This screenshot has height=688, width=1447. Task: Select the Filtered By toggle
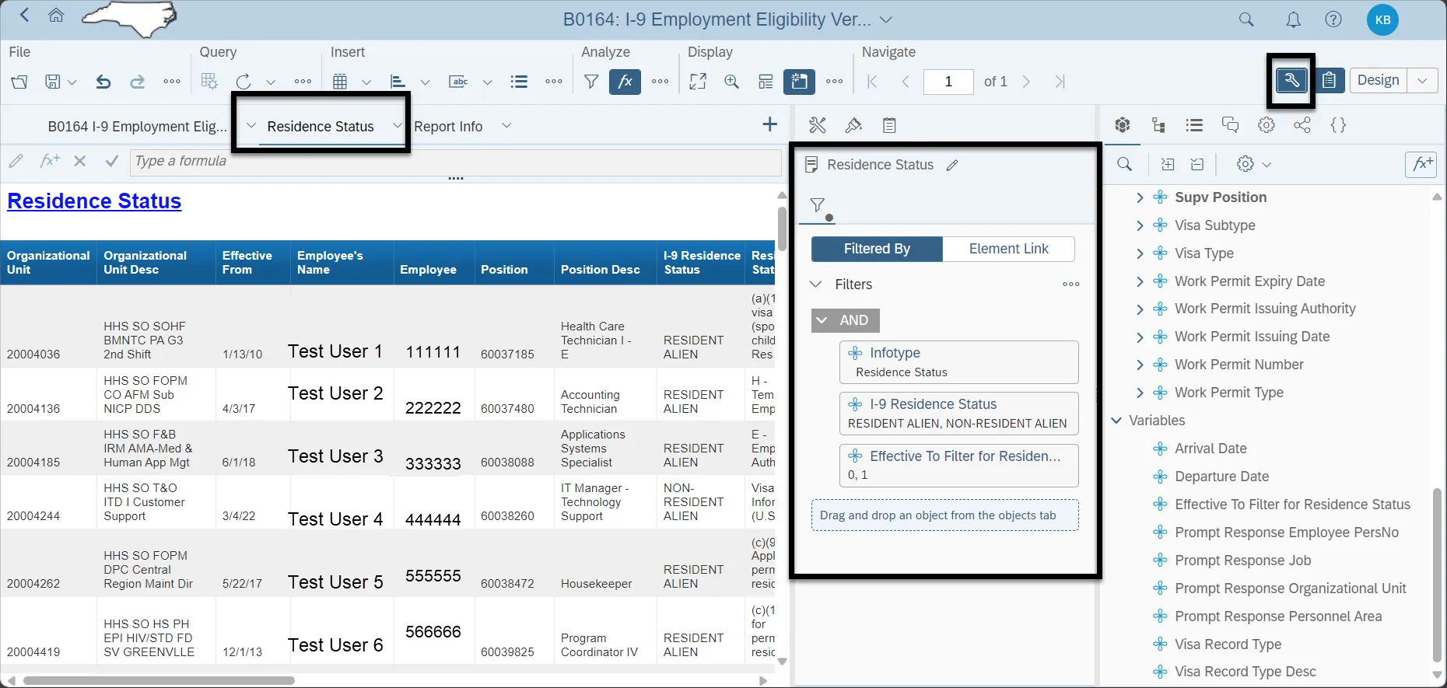[x=877, y=249]
